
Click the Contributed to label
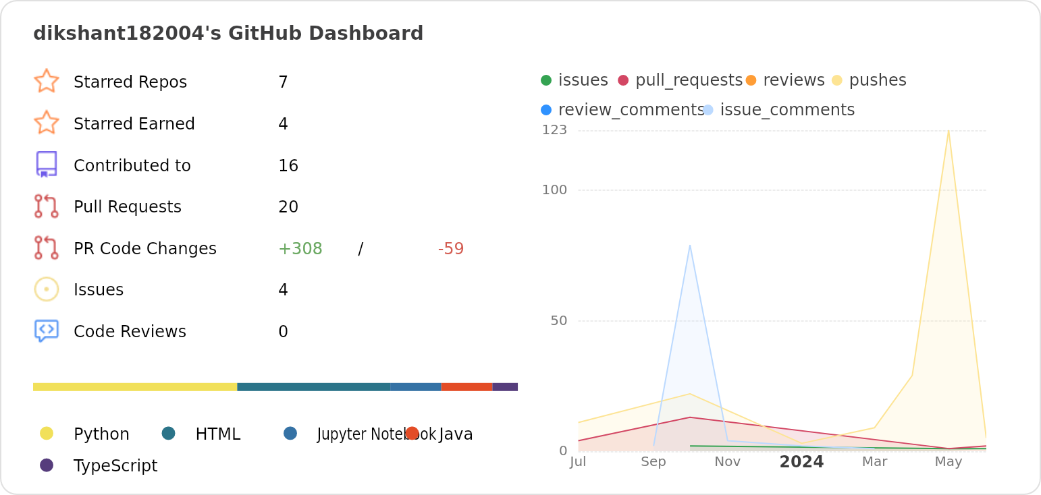tap(132, 166)
